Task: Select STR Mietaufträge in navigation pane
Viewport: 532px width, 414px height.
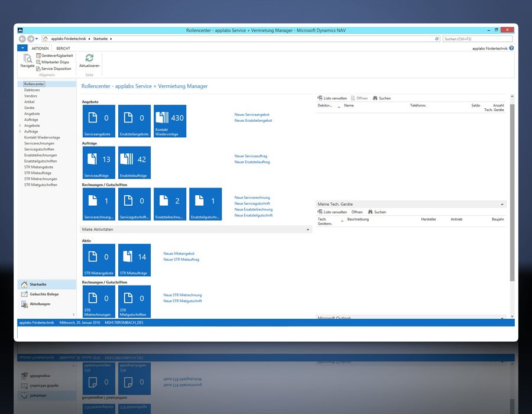Action: click(x=38, y=173)
